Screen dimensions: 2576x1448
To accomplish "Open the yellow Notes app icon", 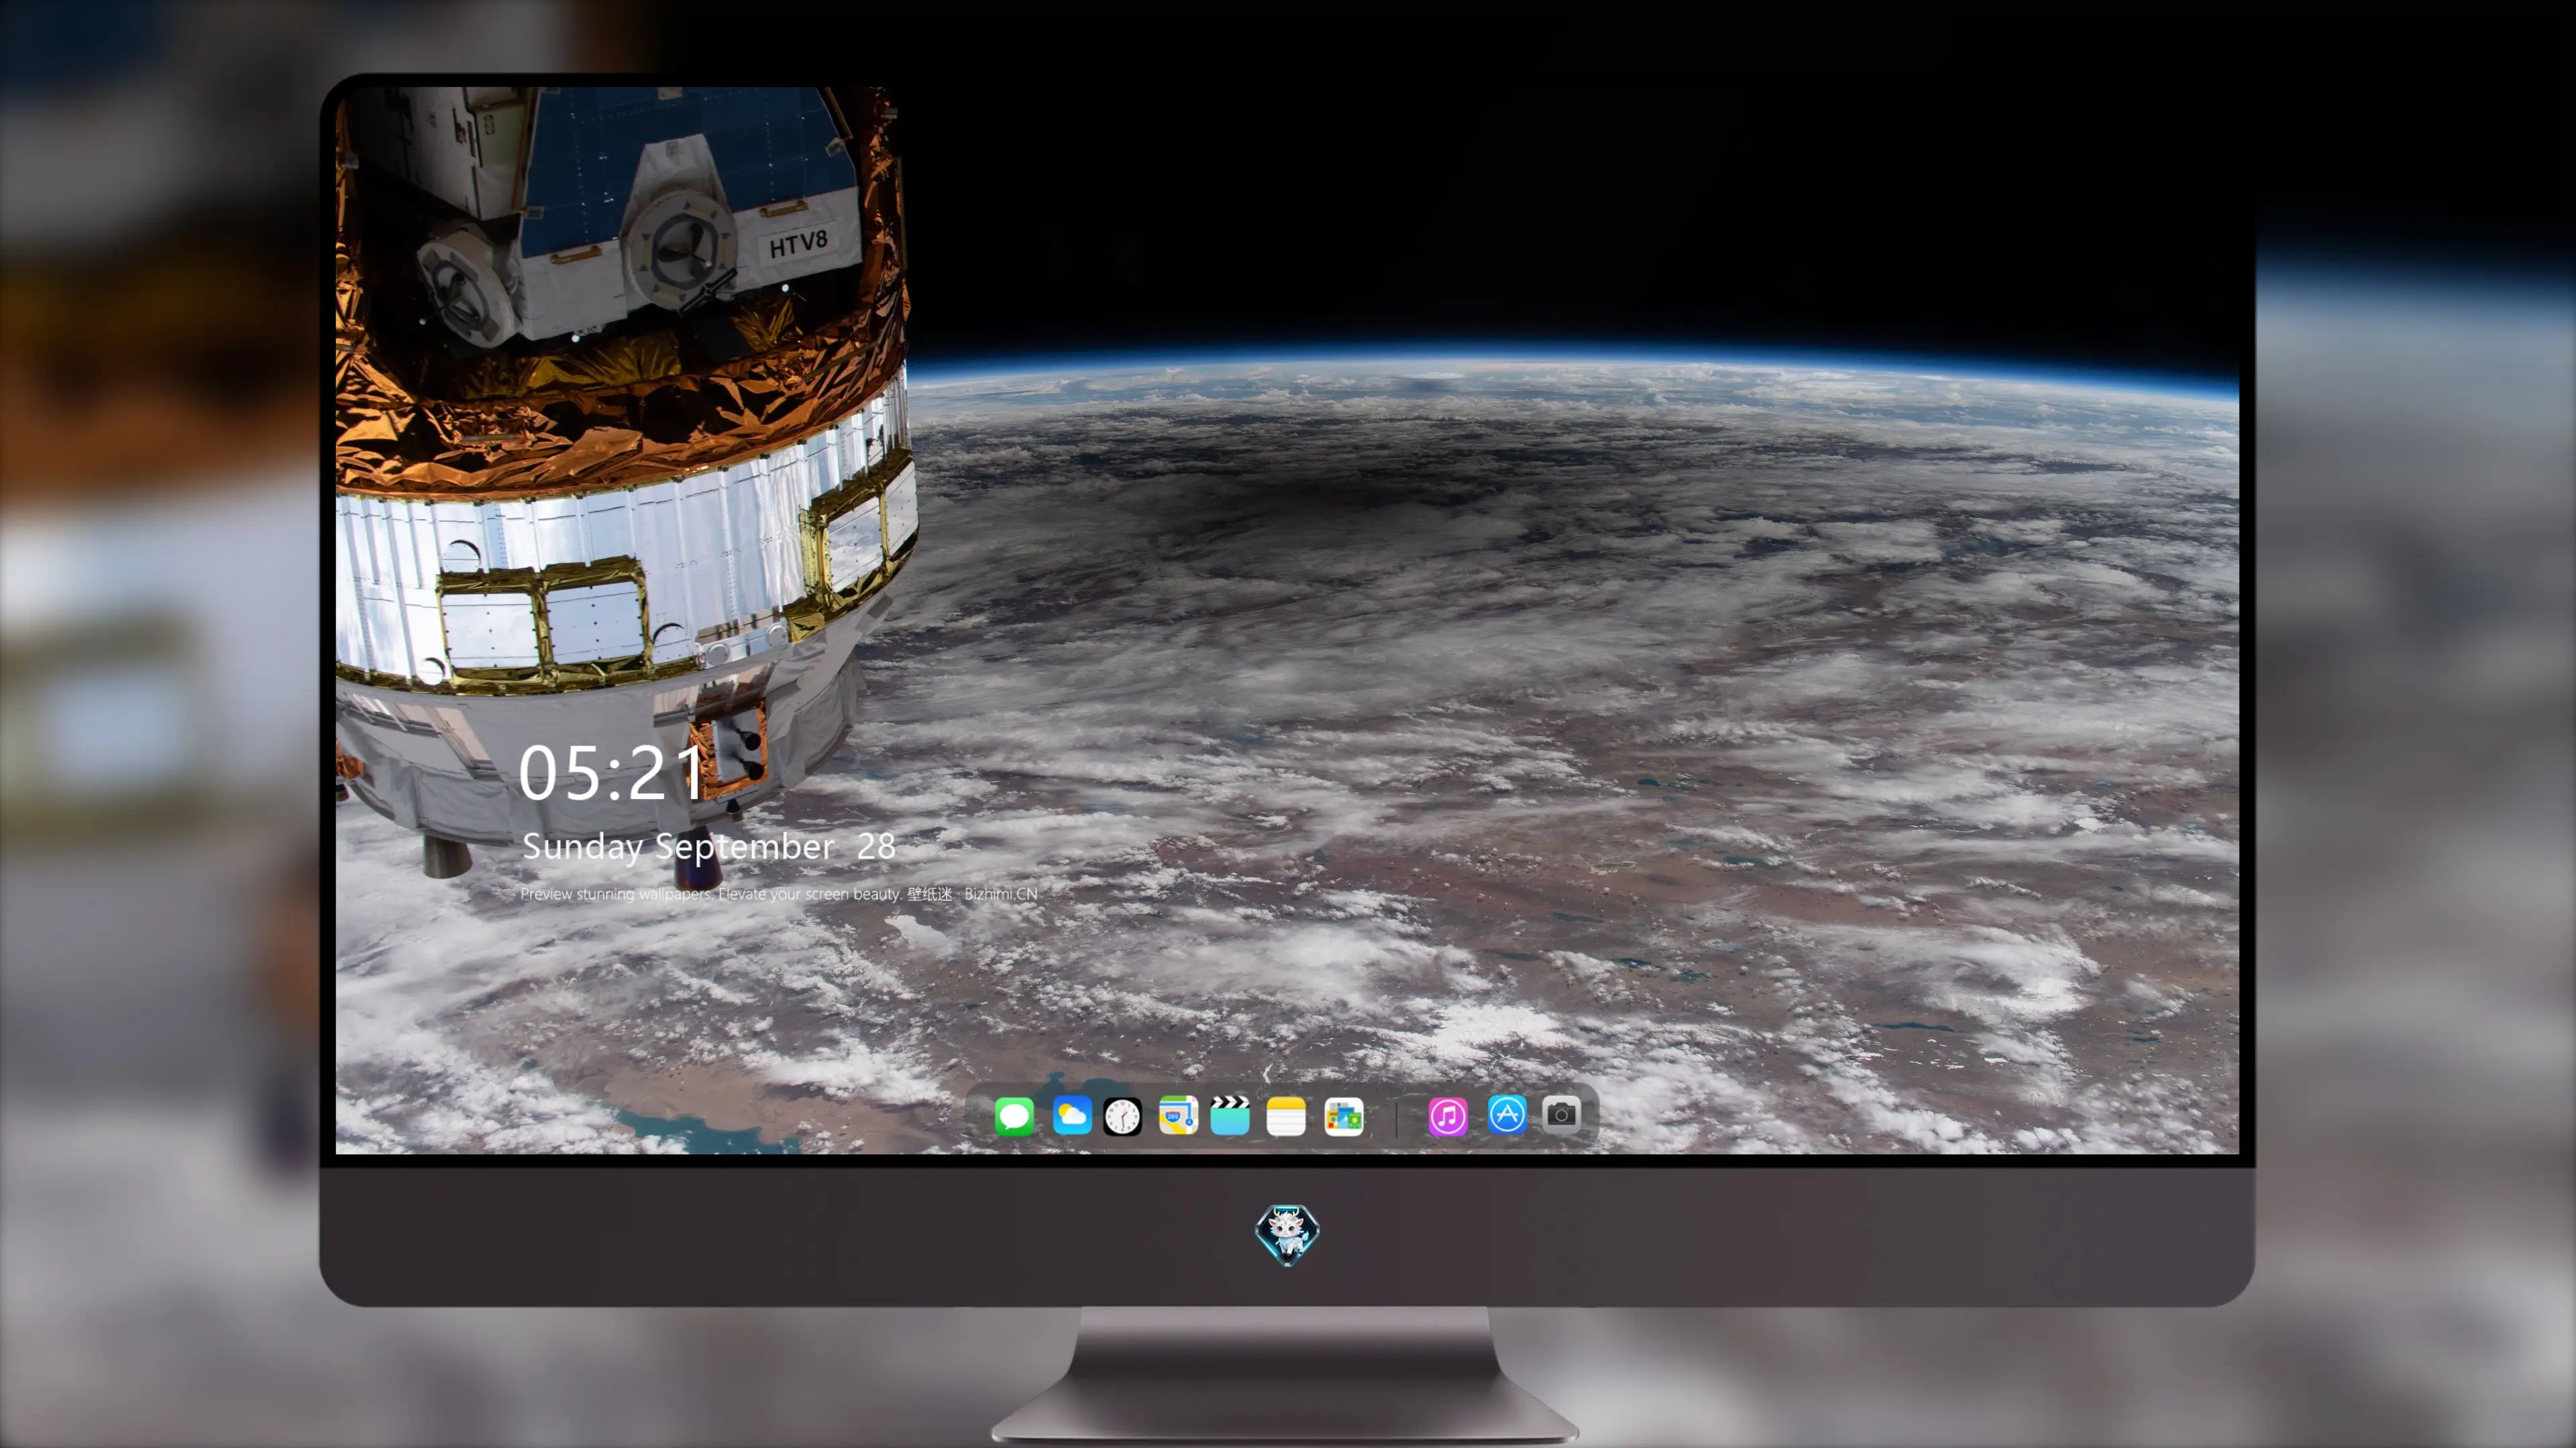I will pos(1286,1115).
